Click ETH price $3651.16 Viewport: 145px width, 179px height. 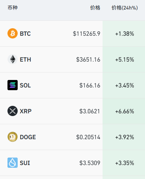pos(88,60)
